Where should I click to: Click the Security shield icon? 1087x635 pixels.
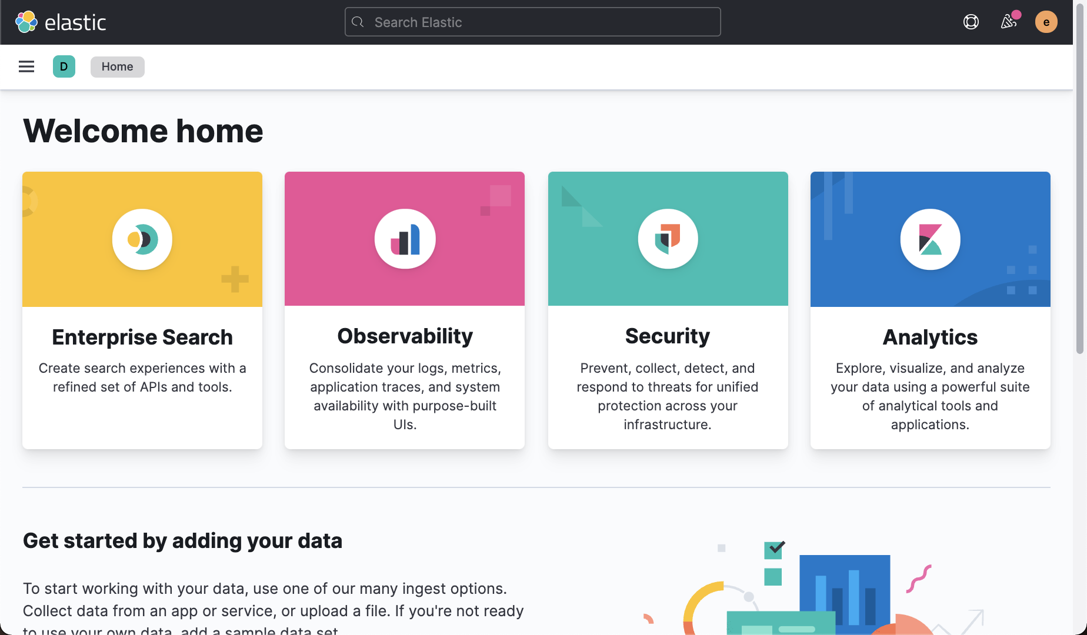667,239
